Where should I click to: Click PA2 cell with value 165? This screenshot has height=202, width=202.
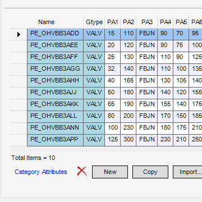tap(128, 81)
